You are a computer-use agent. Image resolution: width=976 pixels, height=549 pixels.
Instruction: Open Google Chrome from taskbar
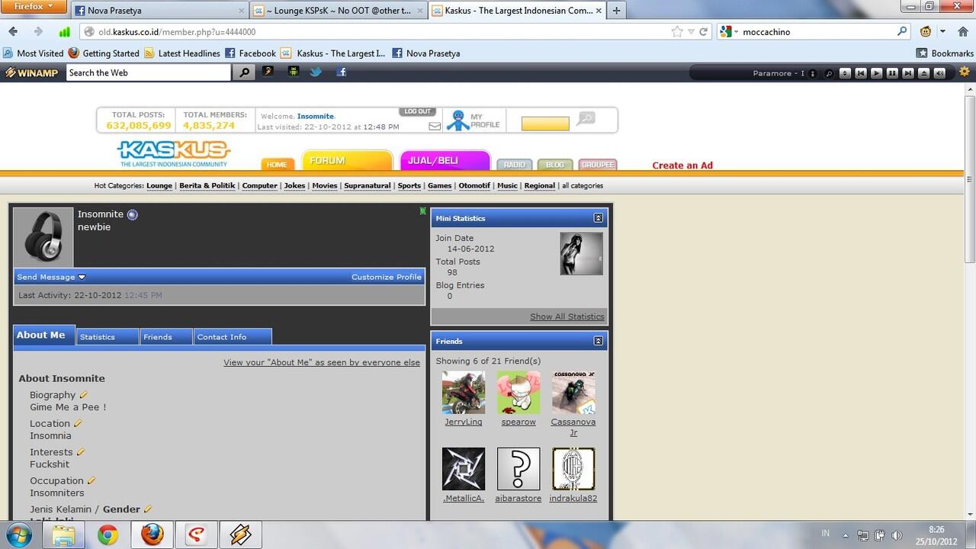point(108,535)
